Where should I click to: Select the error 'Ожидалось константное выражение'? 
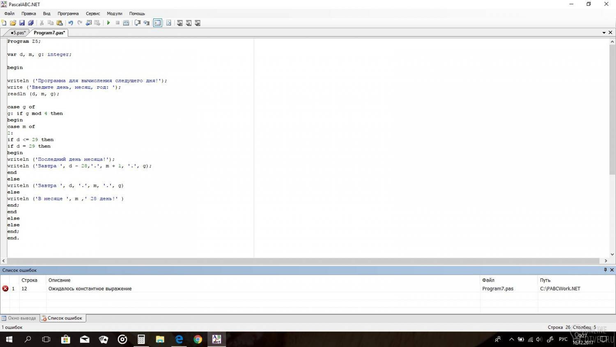(x=90, y=289)
